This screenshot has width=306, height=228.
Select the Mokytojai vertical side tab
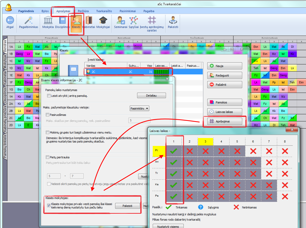(5, 61)
